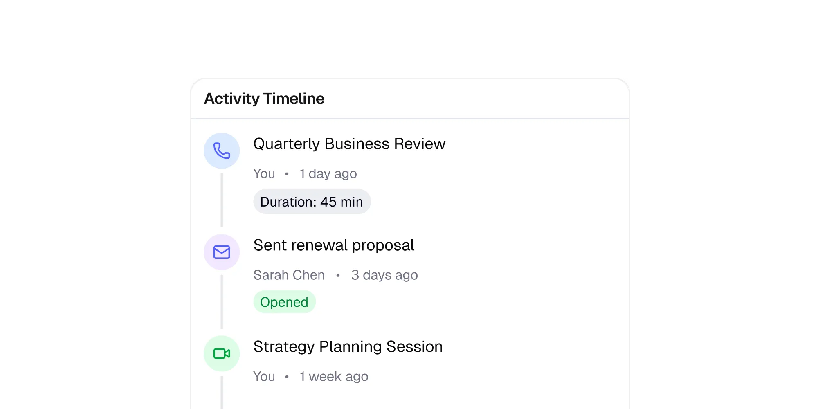Open the Quarterly Business Review link
The height and width of the screenshot is (409, 818).
(350, 144)
